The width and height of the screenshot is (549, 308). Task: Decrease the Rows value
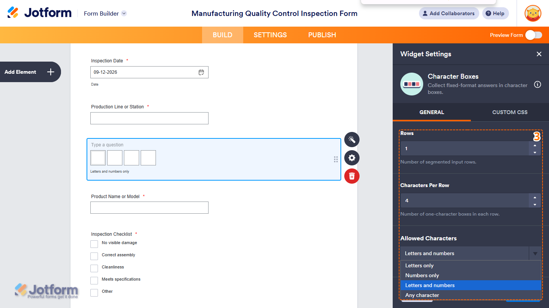(x=535, y=152)
